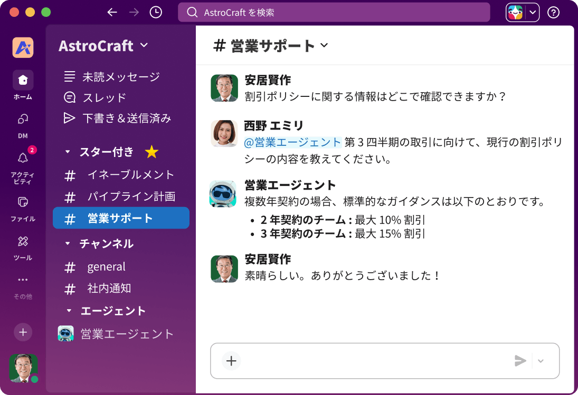Open direct messages via the DM icon
The height and width of the screenshot is (395, 578).
23,118
